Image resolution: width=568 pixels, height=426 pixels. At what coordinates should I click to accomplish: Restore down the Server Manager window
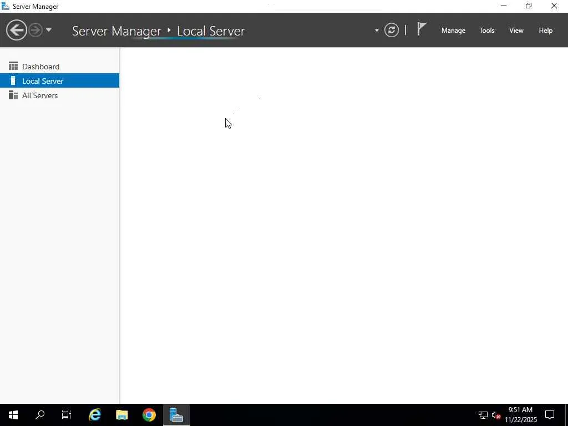tap(529, 6)
